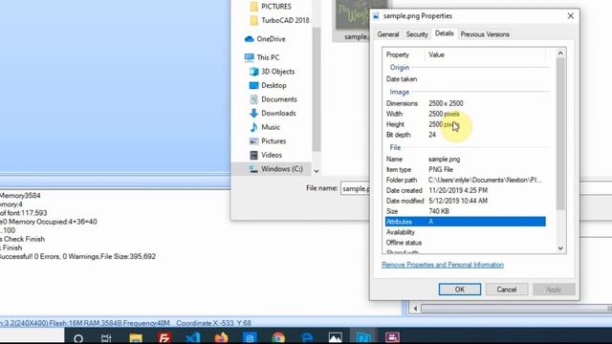Open FileZilla from the taskbar
612x344 pixels.
(x=164, y=337)
